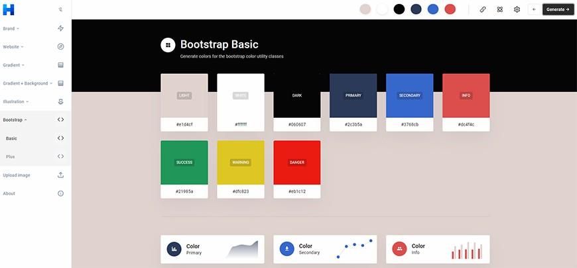Click the command-style icon in top toolbar
Image resolution: width=577 pixels, height=268 pixels.
[x=499, y=9]
